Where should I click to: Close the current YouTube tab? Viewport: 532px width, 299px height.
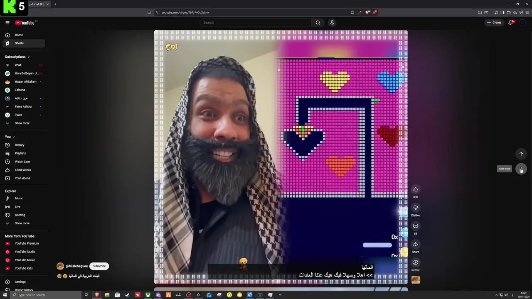(x=47, y=4)
